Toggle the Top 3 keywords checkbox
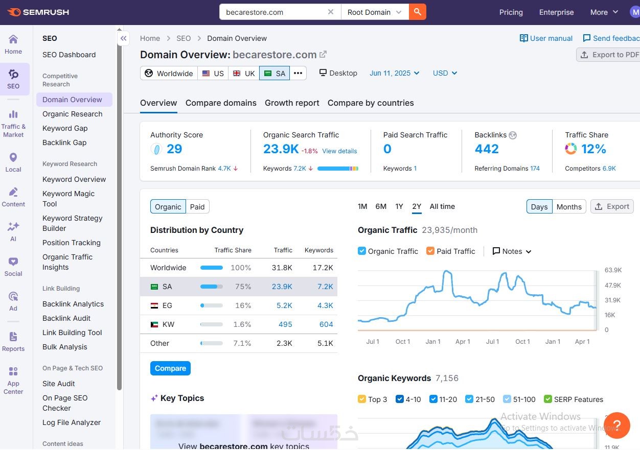This screenshot has height=450, width=640. (362, 399)
